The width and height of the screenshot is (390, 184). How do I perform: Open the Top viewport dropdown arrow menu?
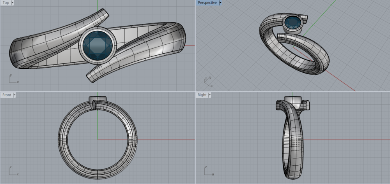[12, 3]
